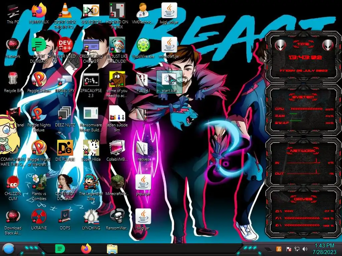The image size is (342, 256).
Task: Select the Download Black Ali... shortcut
Action: point(13,222)
